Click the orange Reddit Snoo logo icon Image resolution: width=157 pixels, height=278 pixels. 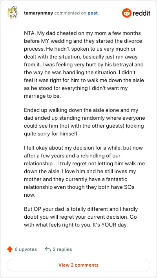[x=126, y=13]
